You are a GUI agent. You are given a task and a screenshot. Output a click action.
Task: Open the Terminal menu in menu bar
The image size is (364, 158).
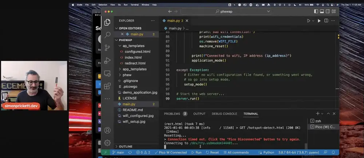pyautogui.click(x=134, y=5)
